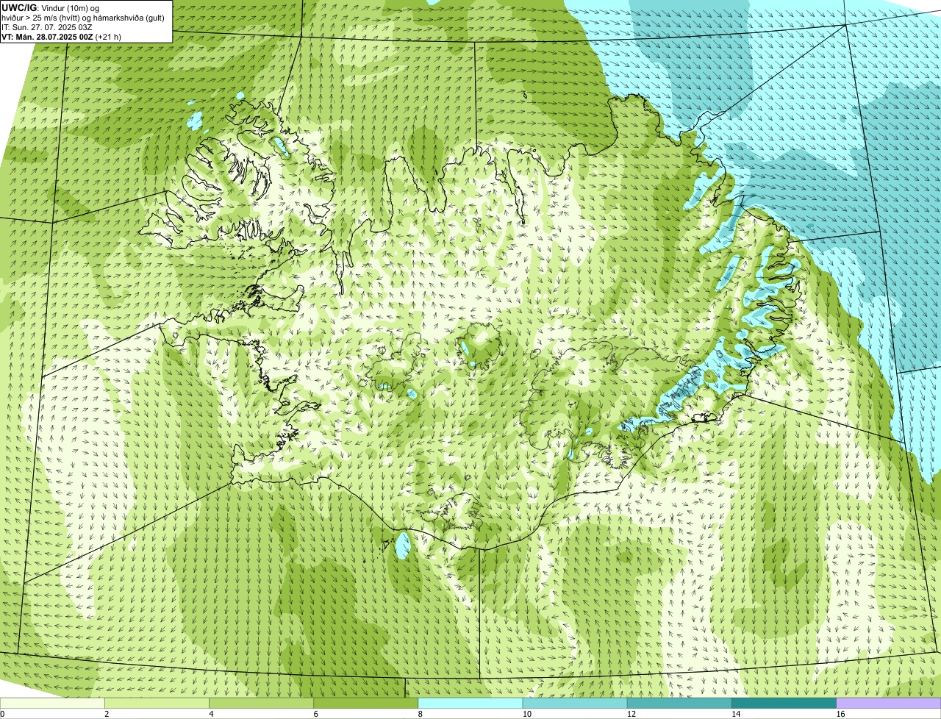Click the teal 12–14 m/s legend swatch
This screenshot has height=719, width=941.
(679, 704)
